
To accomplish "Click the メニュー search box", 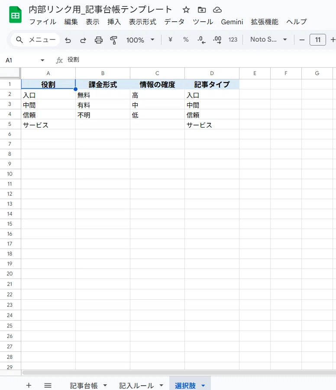I will [35, 40].
